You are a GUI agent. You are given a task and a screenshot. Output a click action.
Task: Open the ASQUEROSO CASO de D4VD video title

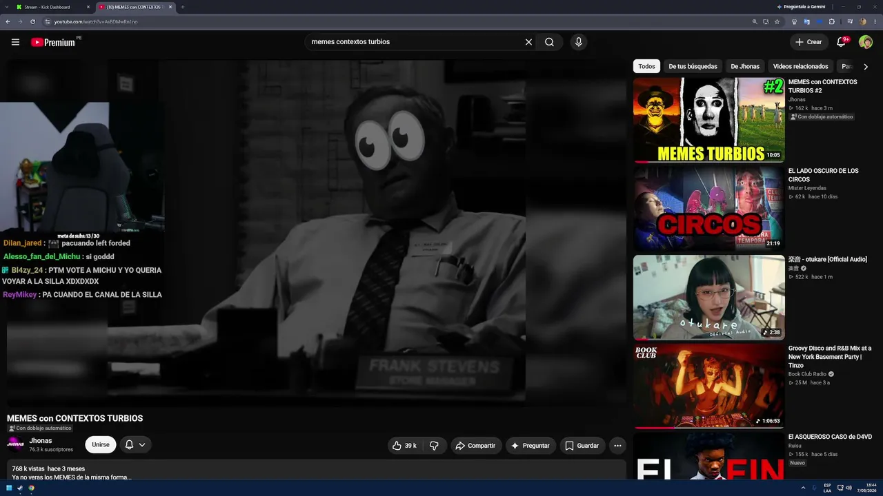(x=830, y=437)
